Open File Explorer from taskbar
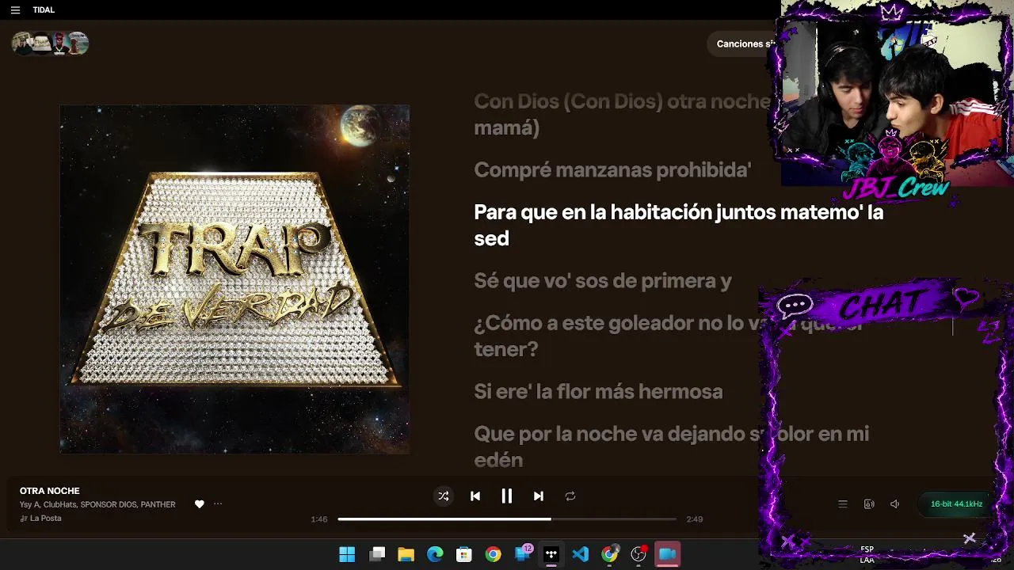Image resolution: width=1014 pixels, height=570 pixels. point(406,554)
